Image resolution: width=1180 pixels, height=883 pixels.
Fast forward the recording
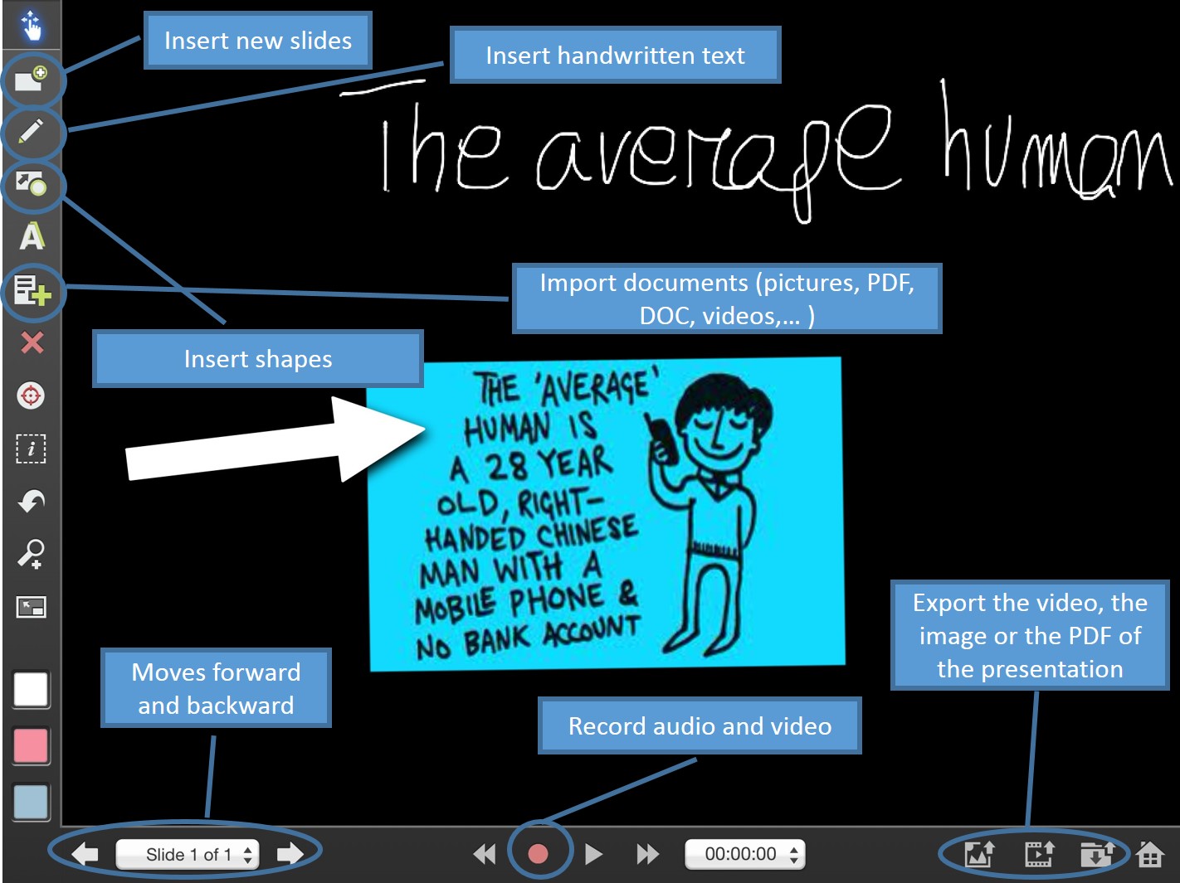coord(647,854)
